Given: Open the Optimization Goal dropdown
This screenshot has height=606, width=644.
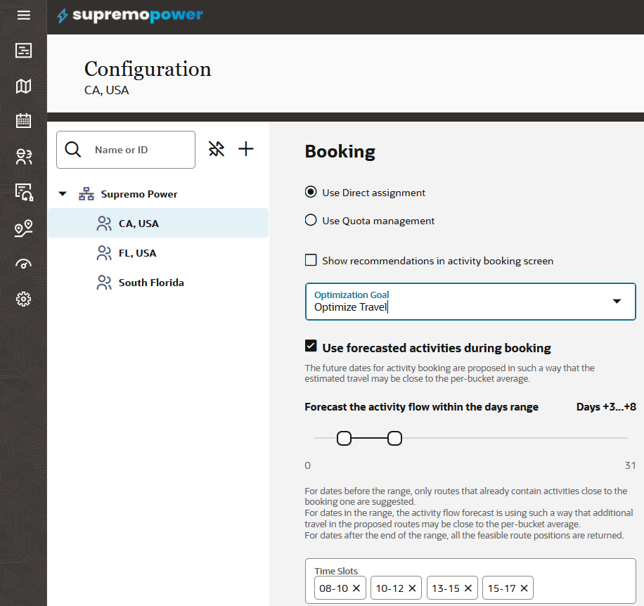Looking at the screenshot, I should pyautogui.click(x=616, y=302).
